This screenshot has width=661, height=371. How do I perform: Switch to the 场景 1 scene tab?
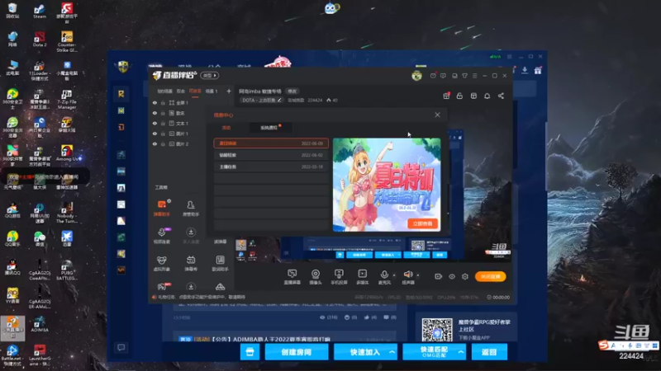coord(212,91)
